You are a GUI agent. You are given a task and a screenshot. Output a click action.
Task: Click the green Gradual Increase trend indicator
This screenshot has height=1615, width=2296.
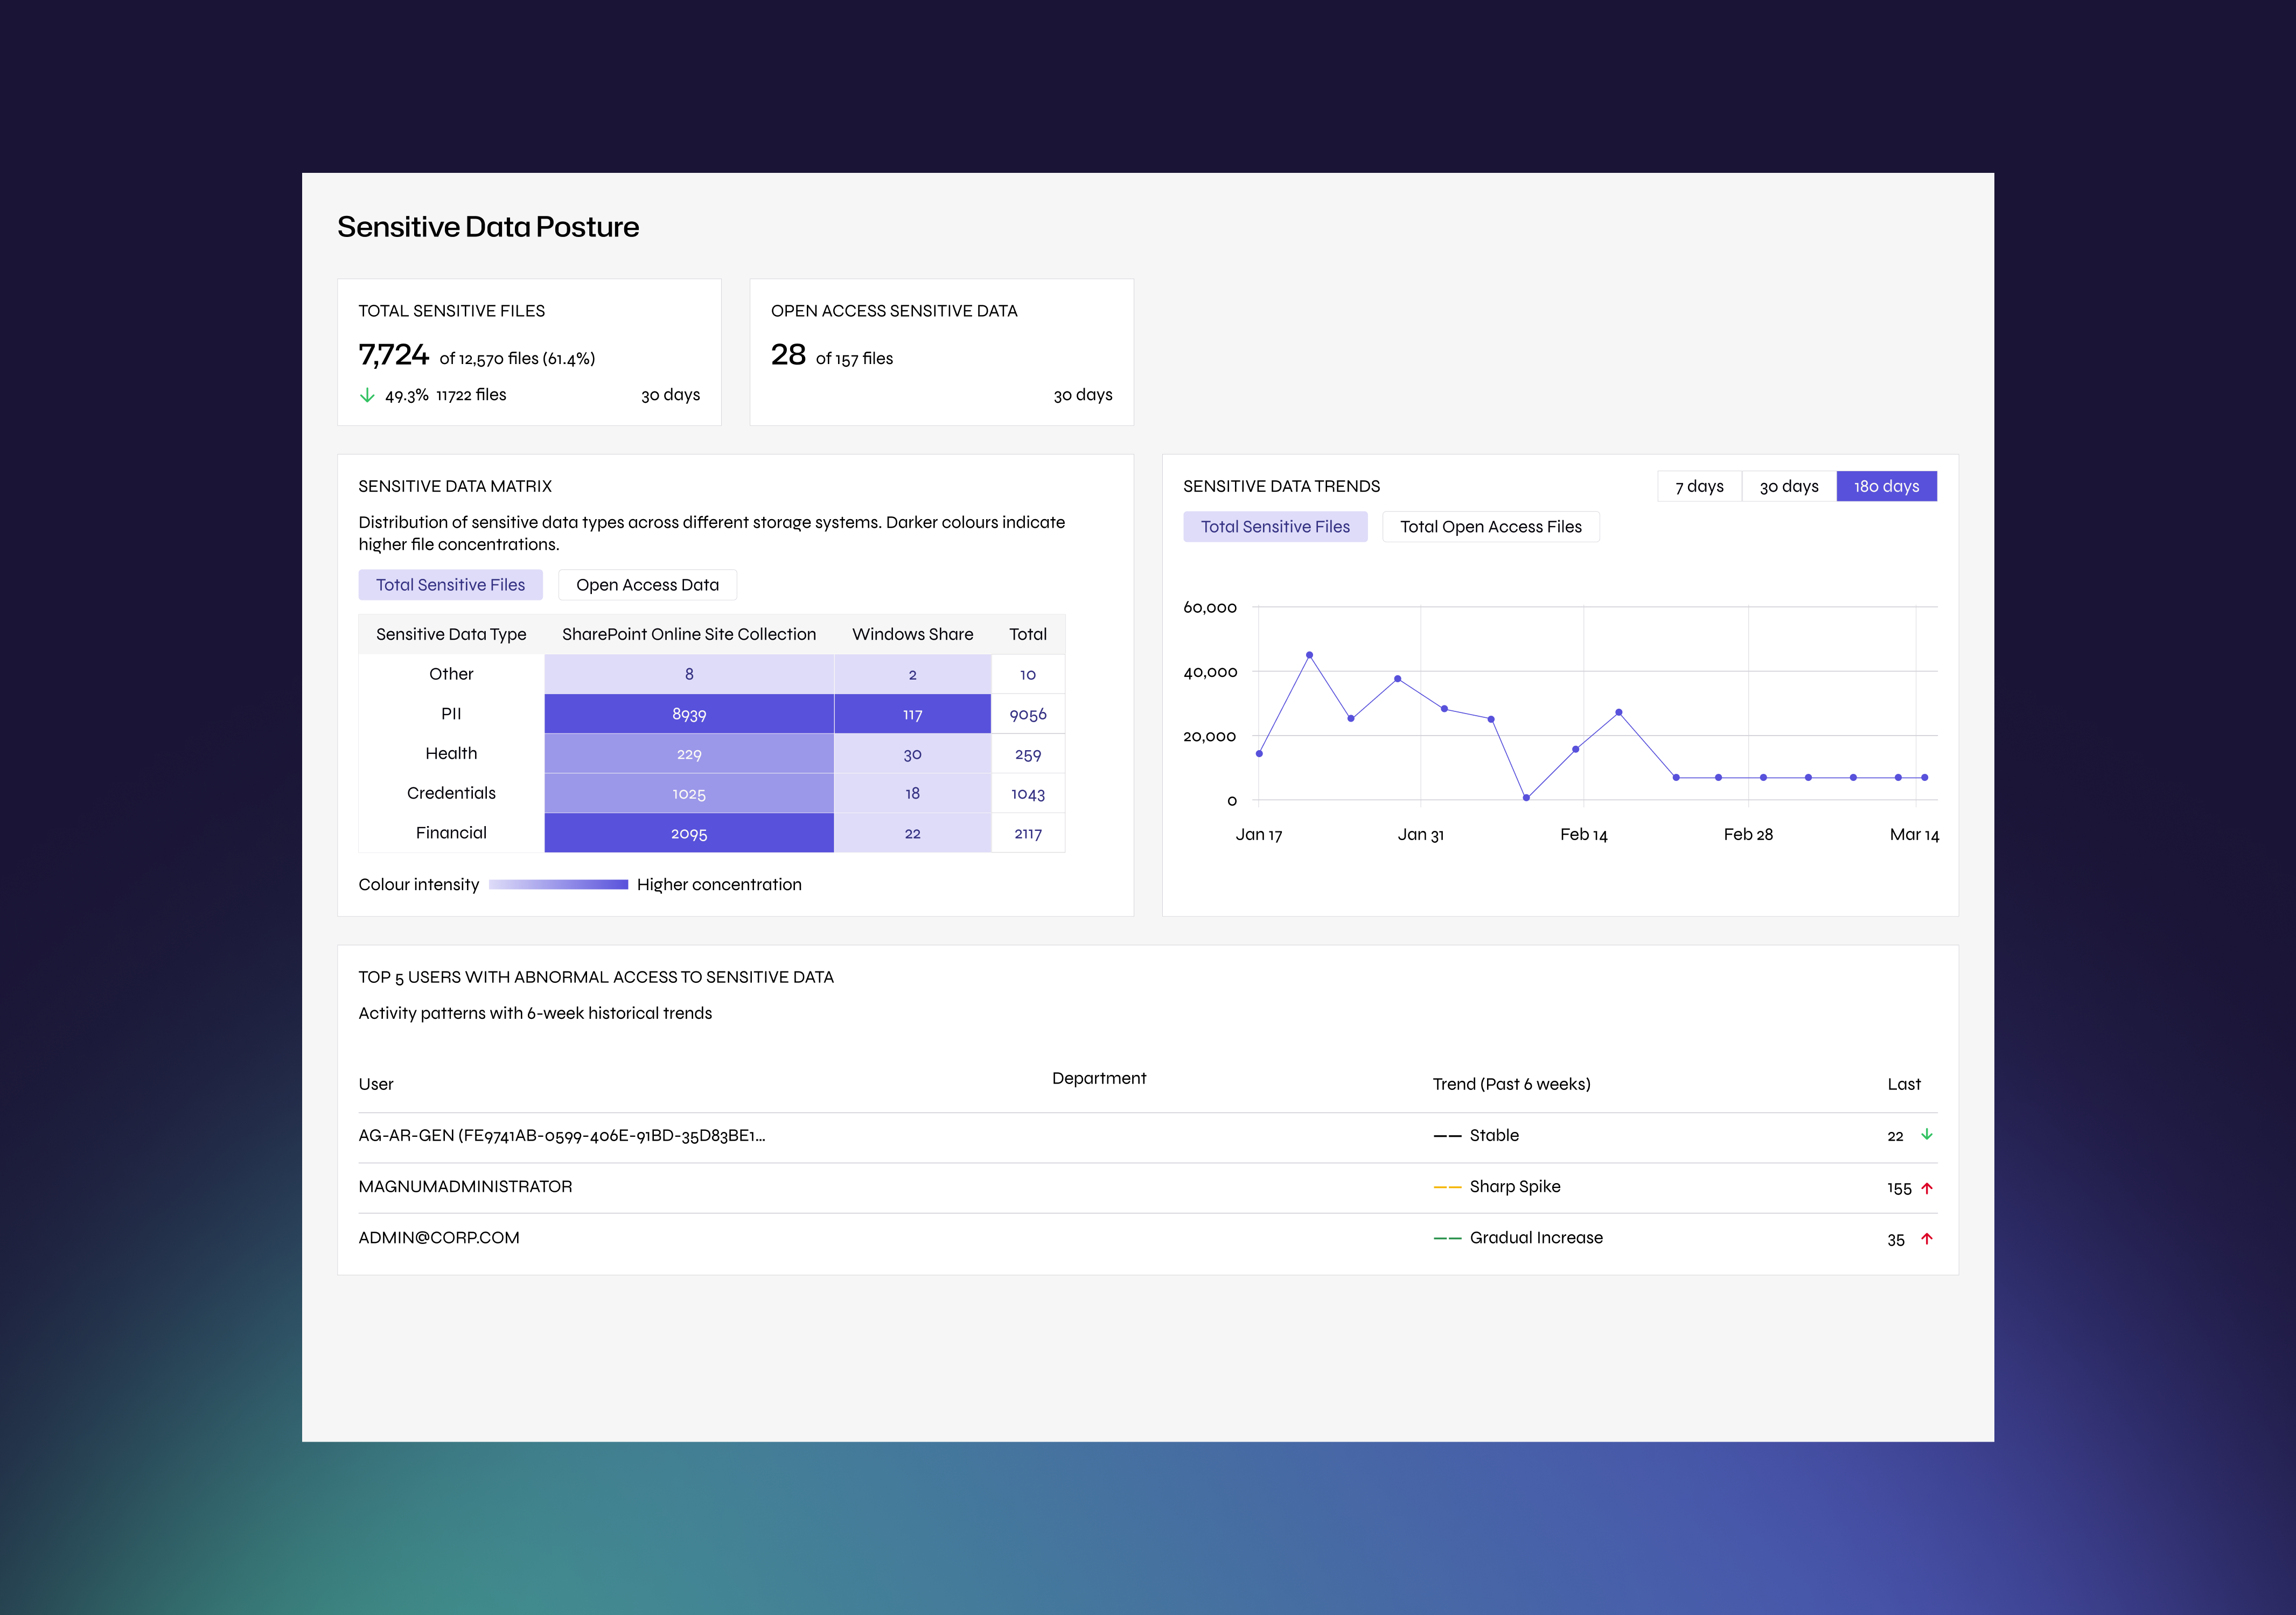(1447, 1238)
